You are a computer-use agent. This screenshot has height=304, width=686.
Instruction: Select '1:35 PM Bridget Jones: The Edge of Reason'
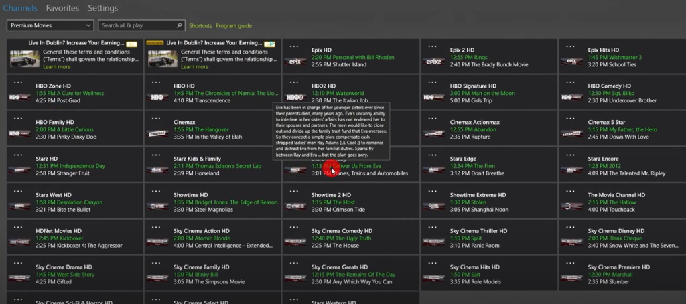tap(226, 202)
